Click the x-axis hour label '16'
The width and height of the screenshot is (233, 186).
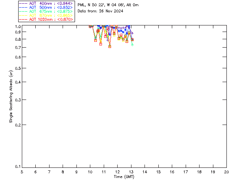tap(172, 172)
